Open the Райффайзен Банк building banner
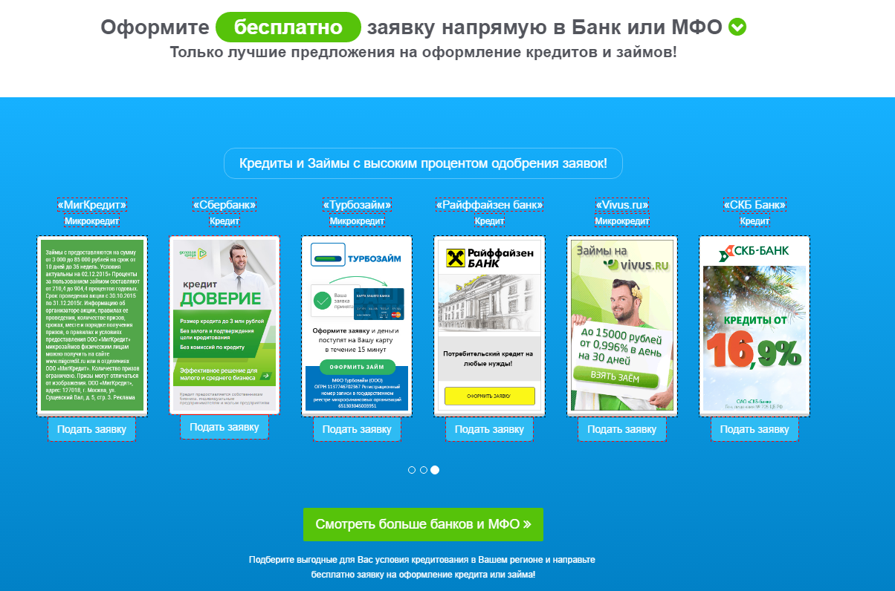The width and height of the screenshot is (895, 591). point(489,326)
